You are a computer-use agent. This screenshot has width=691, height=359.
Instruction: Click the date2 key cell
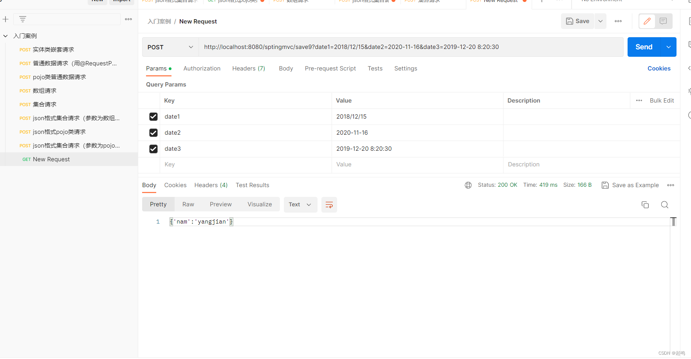pos(246,133)
